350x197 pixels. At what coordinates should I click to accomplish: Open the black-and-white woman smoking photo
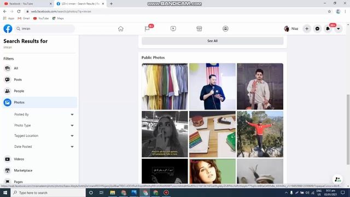(165, 134)
